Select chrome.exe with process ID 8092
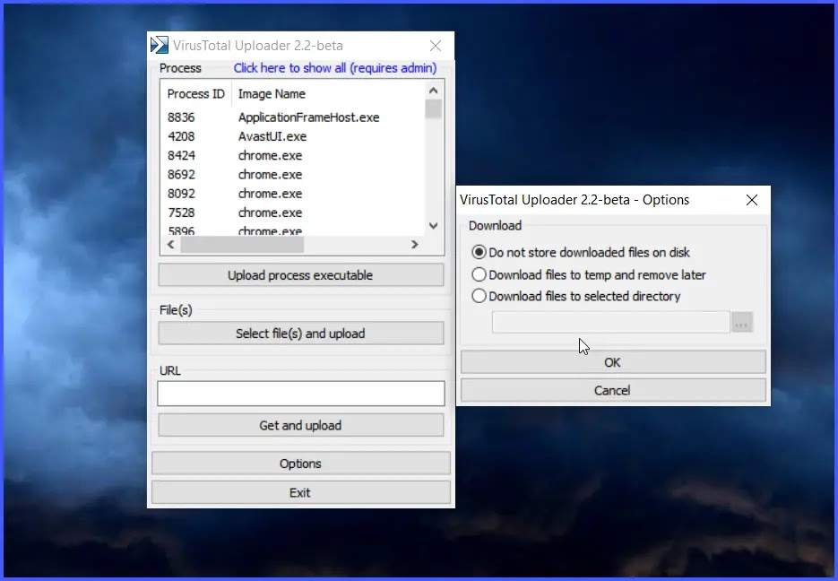Image resolution: width=838 pixels, height=581 pixels. point(293,194)
